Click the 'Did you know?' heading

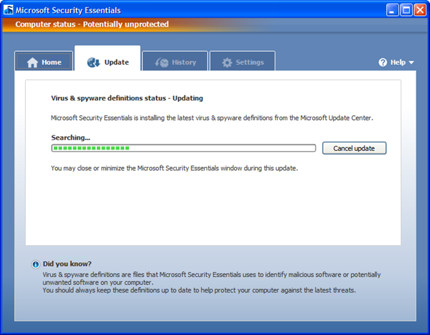coord(67,264)
